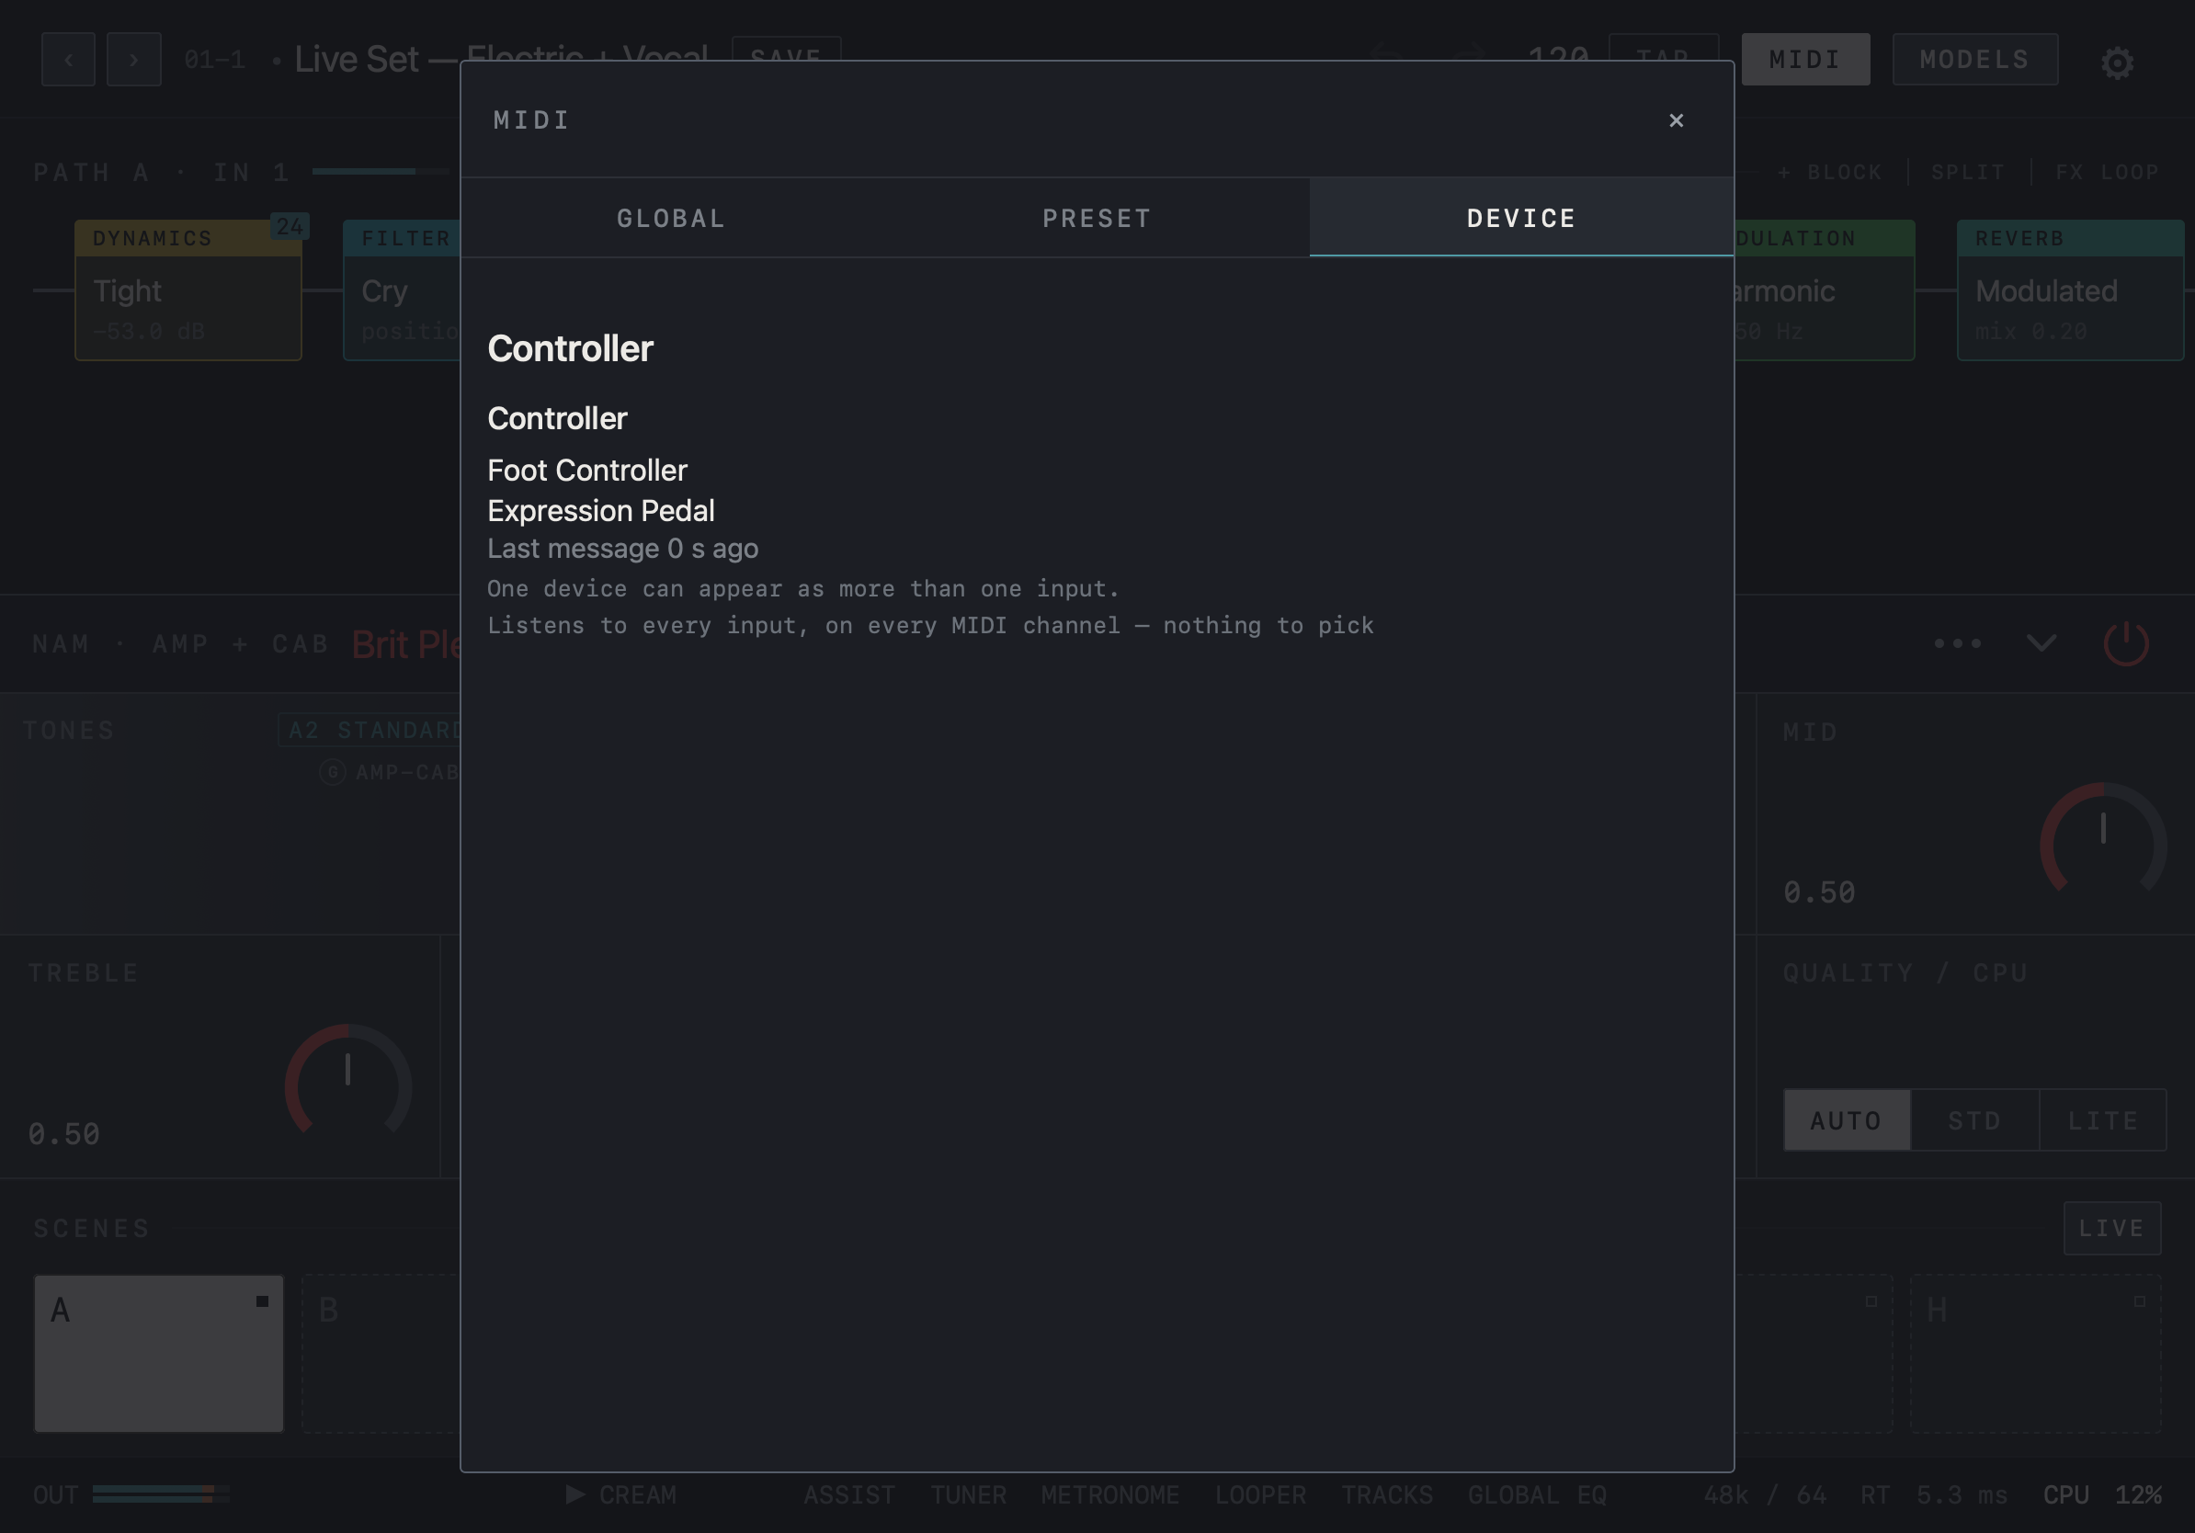The image size is (2195, 1533).
Task: Select AUTO quality mode
Action: (1846, 1120)
